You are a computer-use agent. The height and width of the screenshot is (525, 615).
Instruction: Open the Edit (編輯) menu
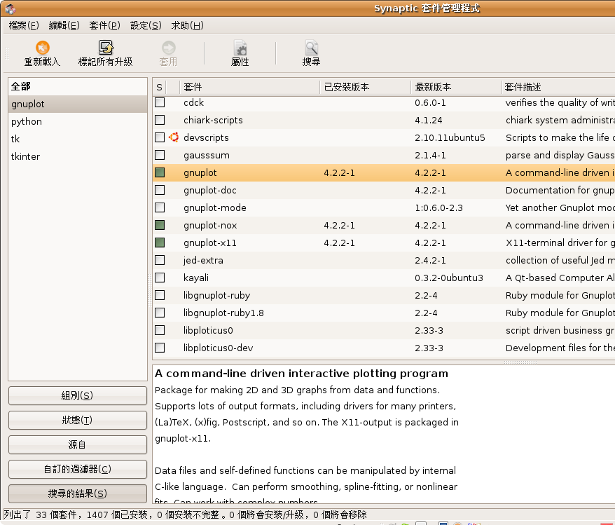pyautogui.click(x=64, y=25)
